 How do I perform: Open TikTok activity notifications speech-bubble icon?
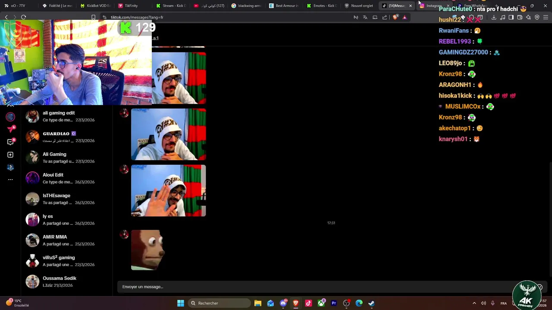pyautogui.click(x=11, y=142)
